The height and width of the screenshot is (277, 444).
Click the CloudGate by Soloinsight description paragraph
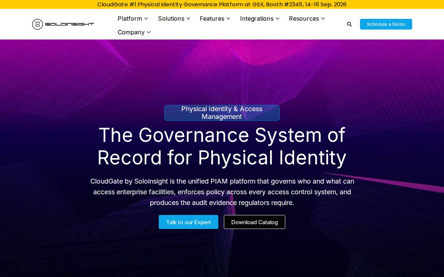coord(222,192)
